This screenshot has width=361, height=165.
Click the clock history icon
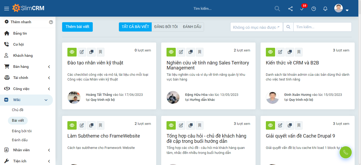pyautogui.click(x=313, y=8)
